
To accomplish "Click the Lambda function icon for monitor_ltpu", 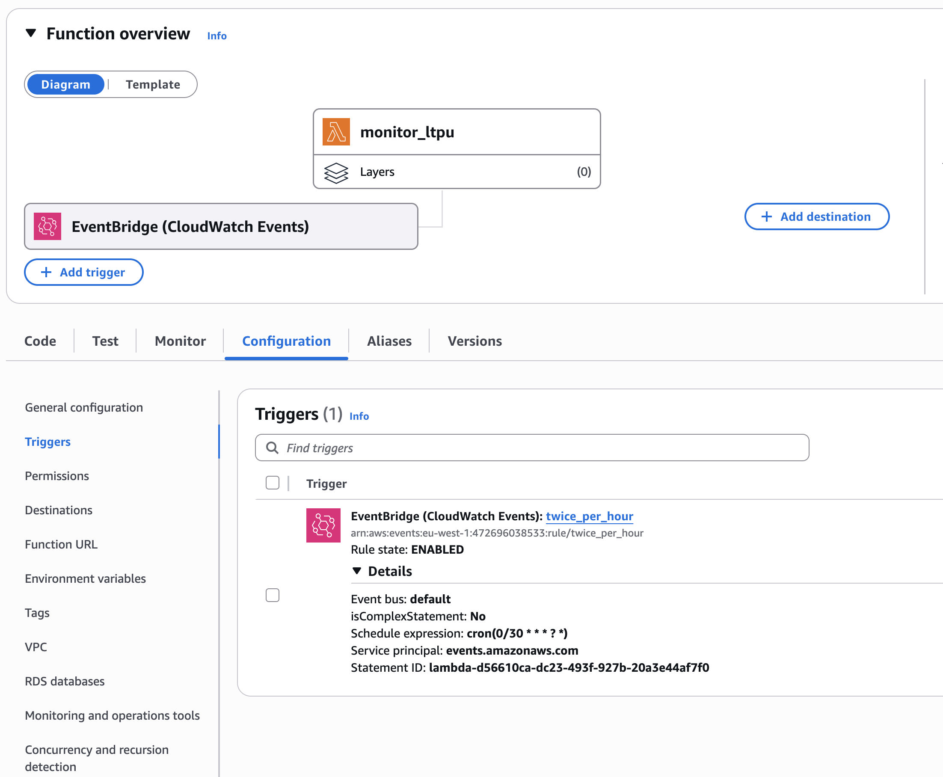I will point(336,132).
